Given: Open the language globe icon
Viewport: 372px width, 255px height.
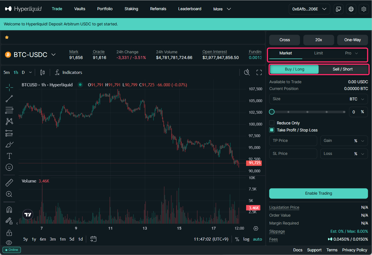Looking at the screenshot, I should 351,9.
